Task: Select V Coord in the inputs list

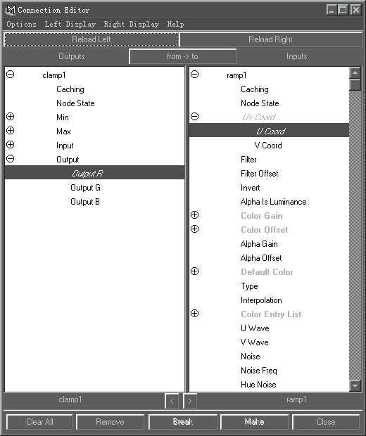Action: [x=268, y=146]
